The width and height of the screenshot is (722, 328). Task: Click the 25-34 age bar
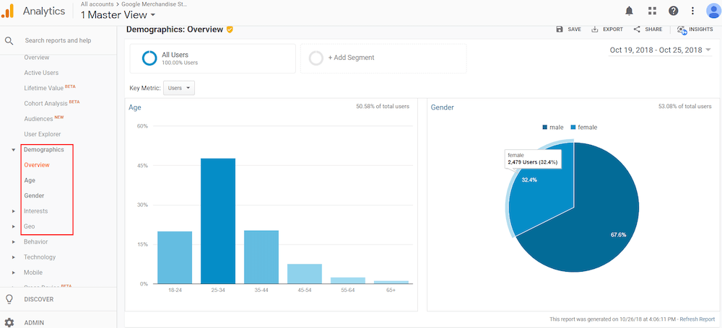pos(218,221)
